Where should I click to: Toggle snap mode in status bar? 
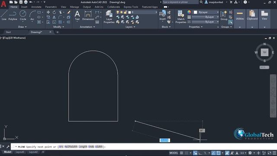[x=187, y=153]
